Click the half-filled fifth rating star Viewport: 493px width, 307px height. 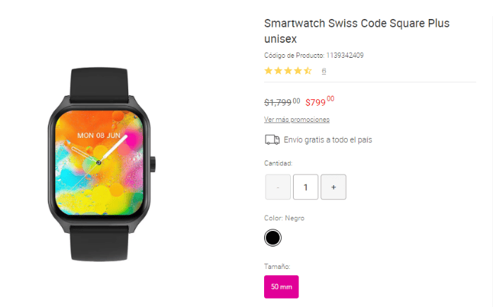pyautogui.click(x=308, y=70)
